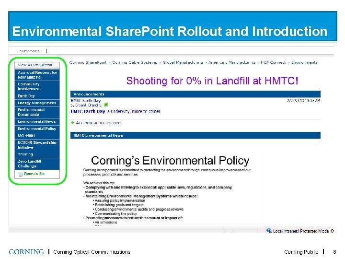The width and height of the screenshot is (345, 259).
Task: Open Approval Request for Raw Material
Action: click(37, 75)
